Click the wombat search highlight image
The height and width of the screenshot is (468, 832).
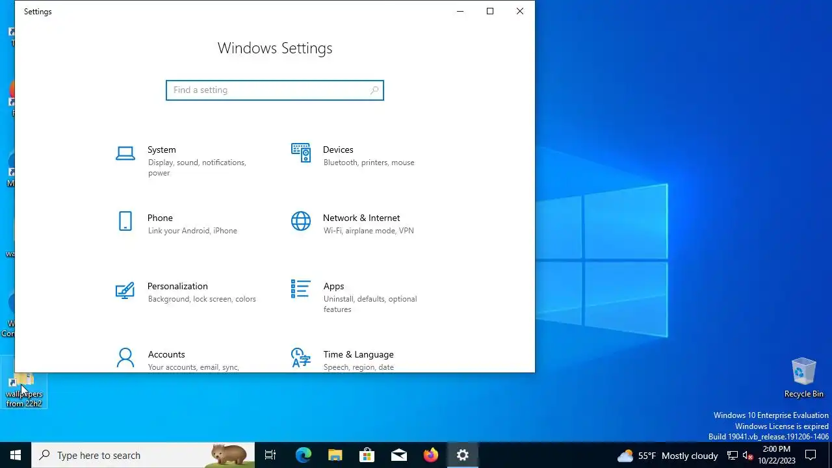229,455
